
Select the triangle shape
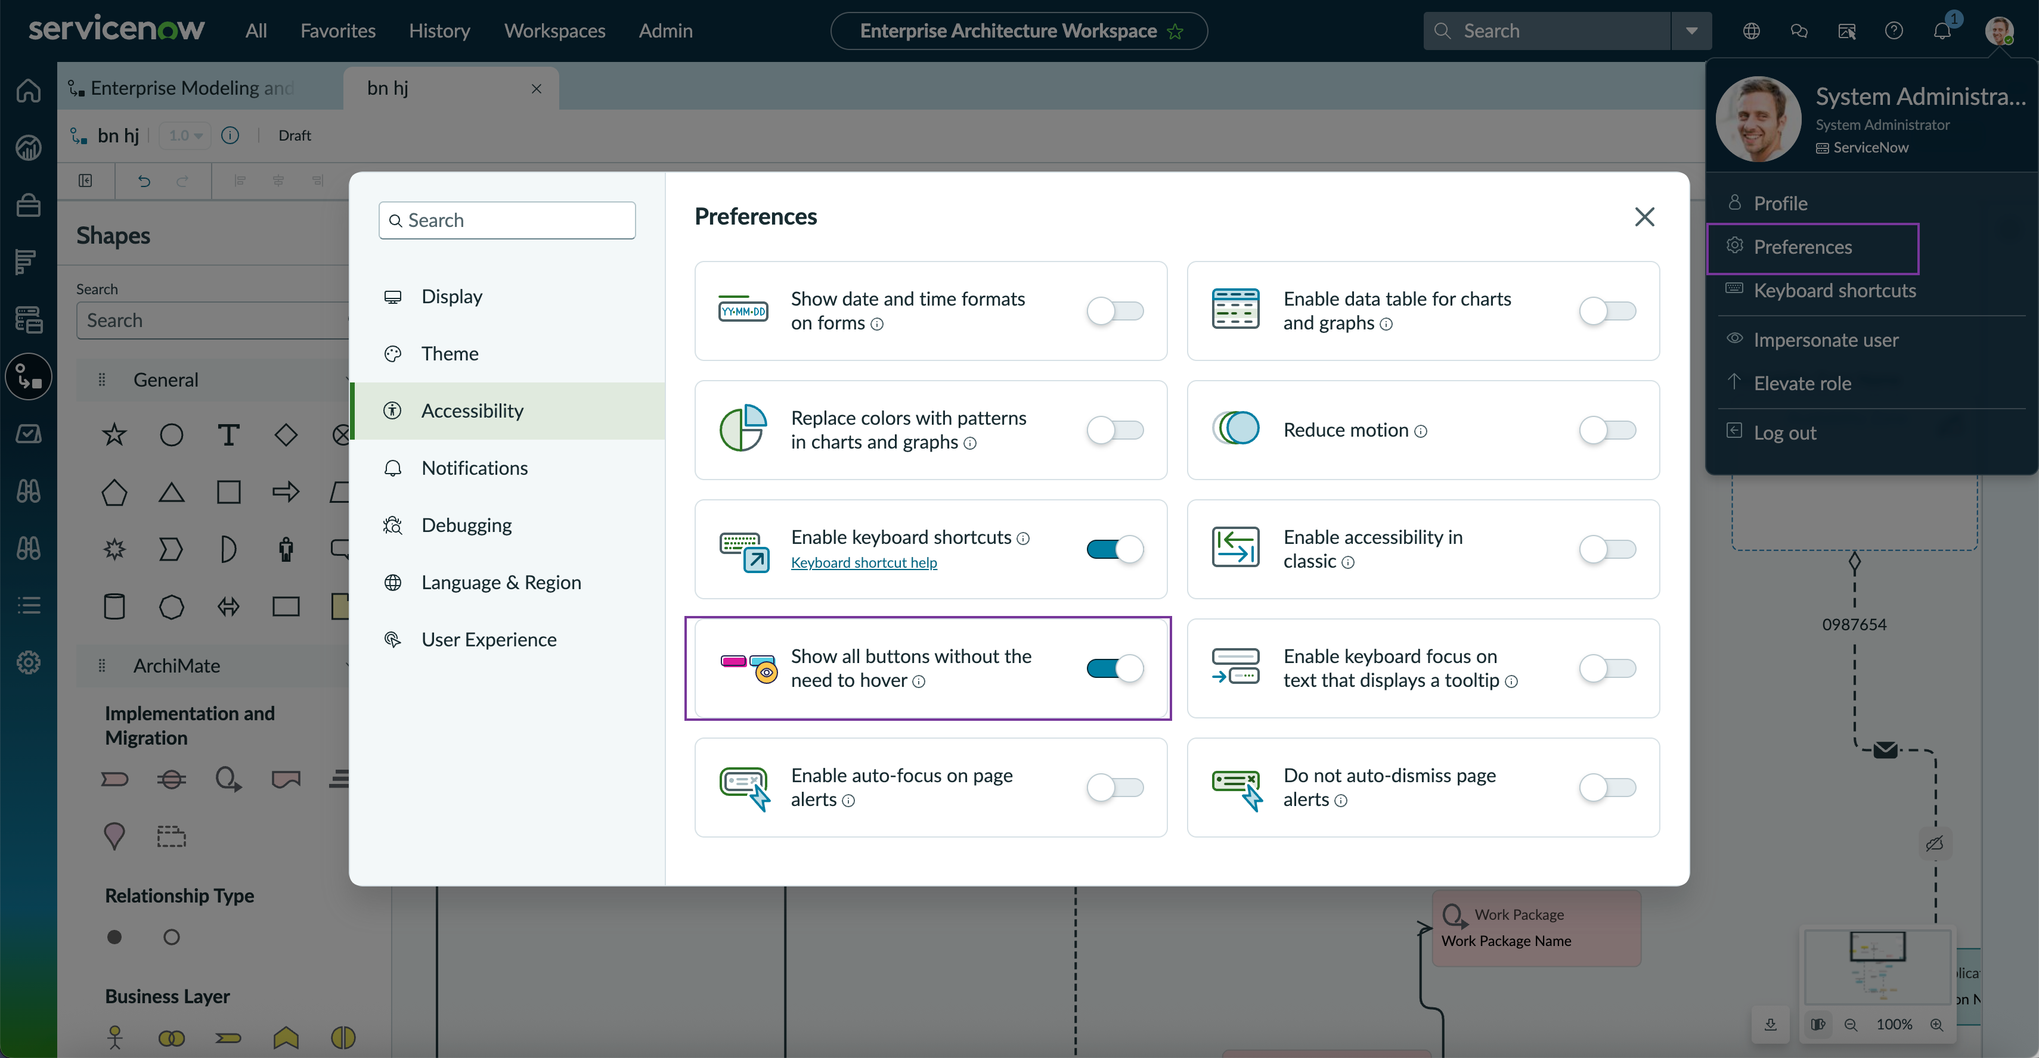[171, 492]
